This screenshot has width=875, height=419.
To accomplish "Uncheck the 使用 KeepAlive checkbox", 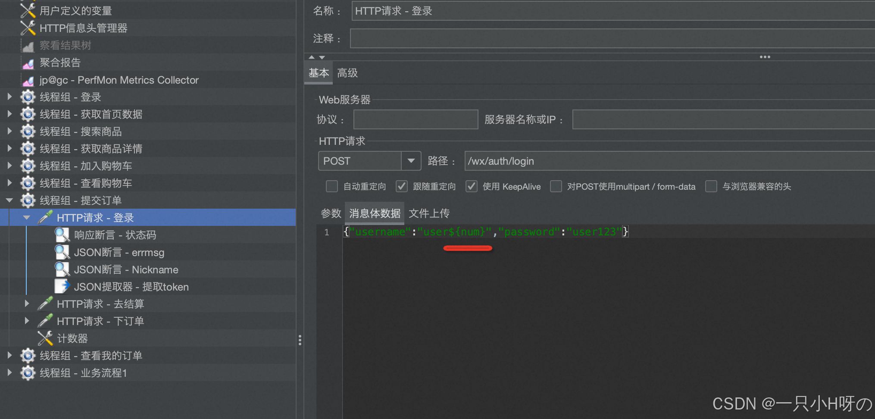I will click(x=472, y=186).
